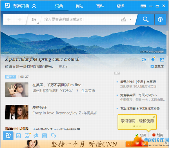The image size is (169, 148).
Task: Open the user account profile icon
Action: tap(34, 6)
